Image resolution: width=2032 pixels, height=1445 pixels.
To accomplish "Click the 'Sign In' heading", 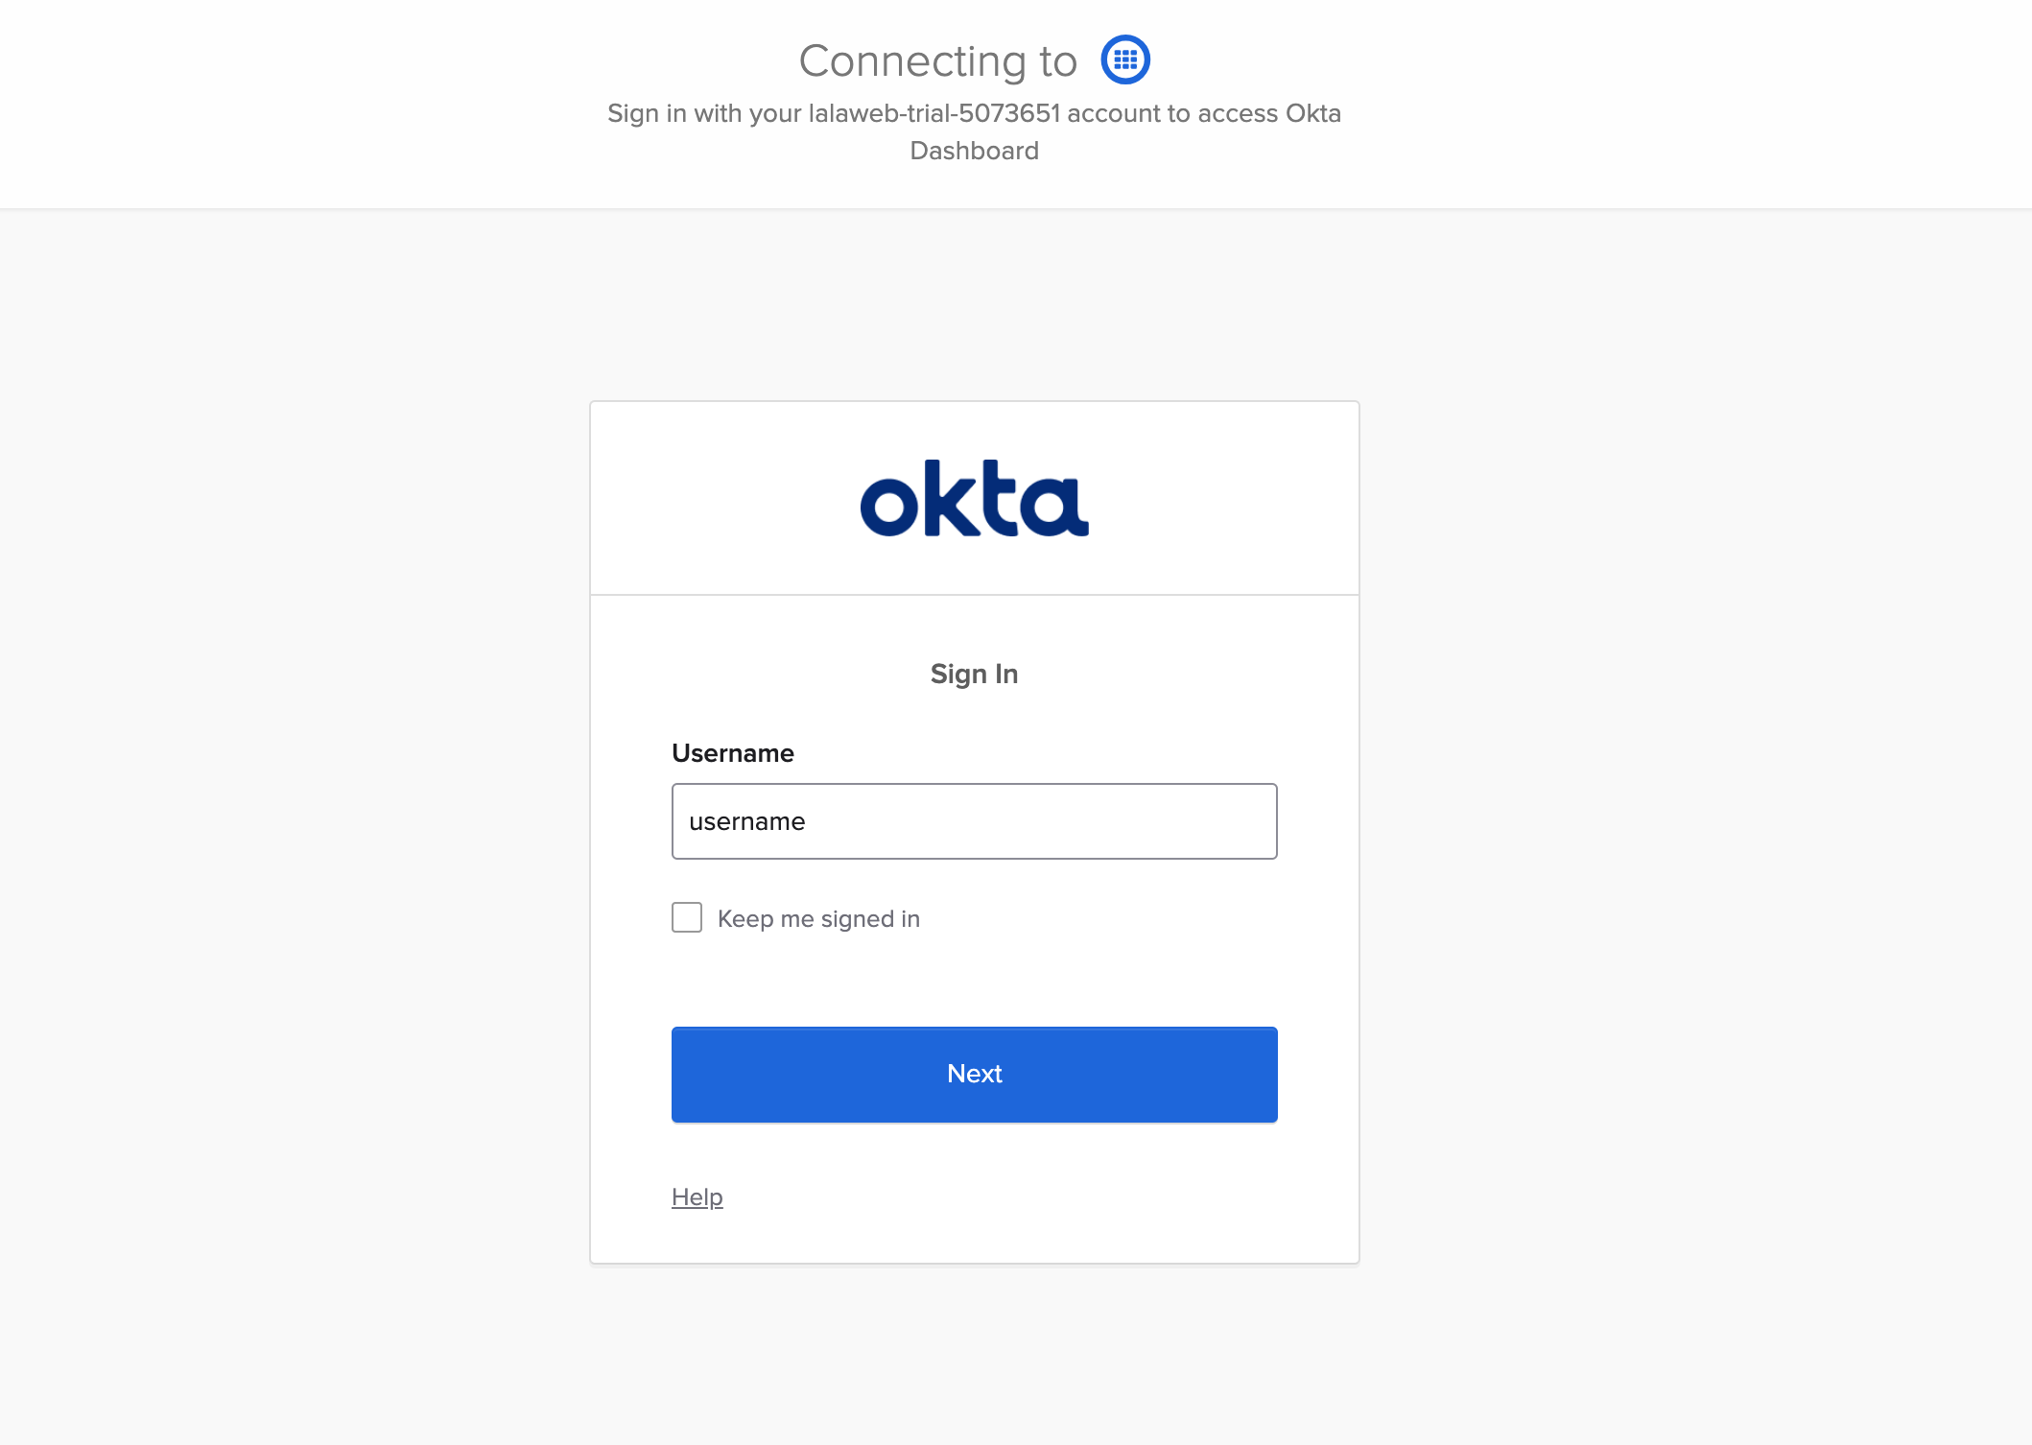I will coord(974,674).
